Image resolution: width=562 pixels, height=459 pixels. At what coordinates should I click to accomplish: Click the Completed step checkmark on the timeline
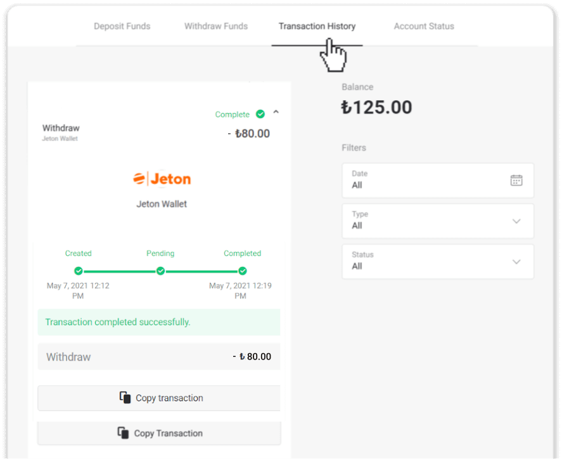point(242,270)
